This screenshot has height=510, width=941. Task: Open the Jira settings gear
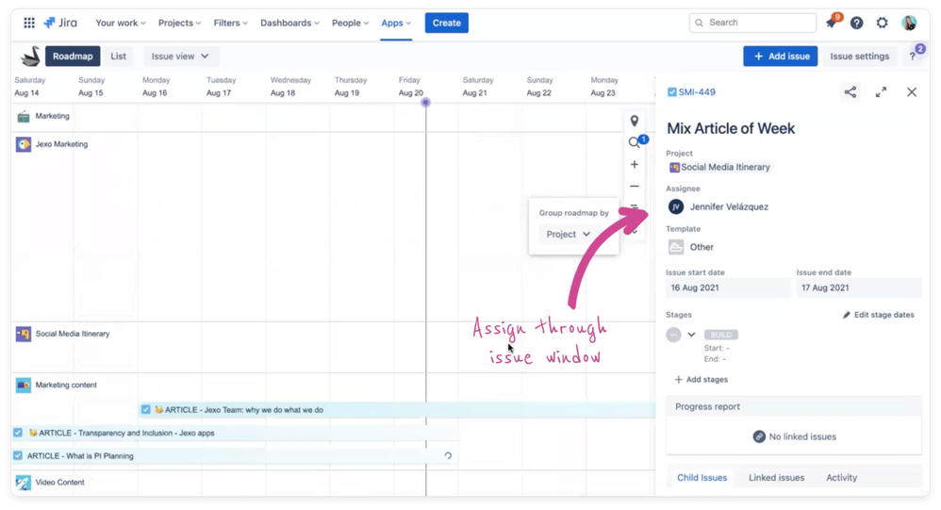882,23
